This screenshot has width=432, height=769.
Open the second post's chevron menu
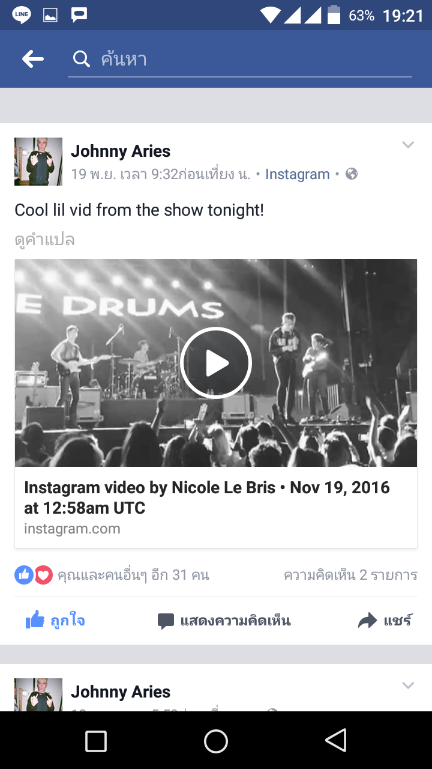point(408,685)
